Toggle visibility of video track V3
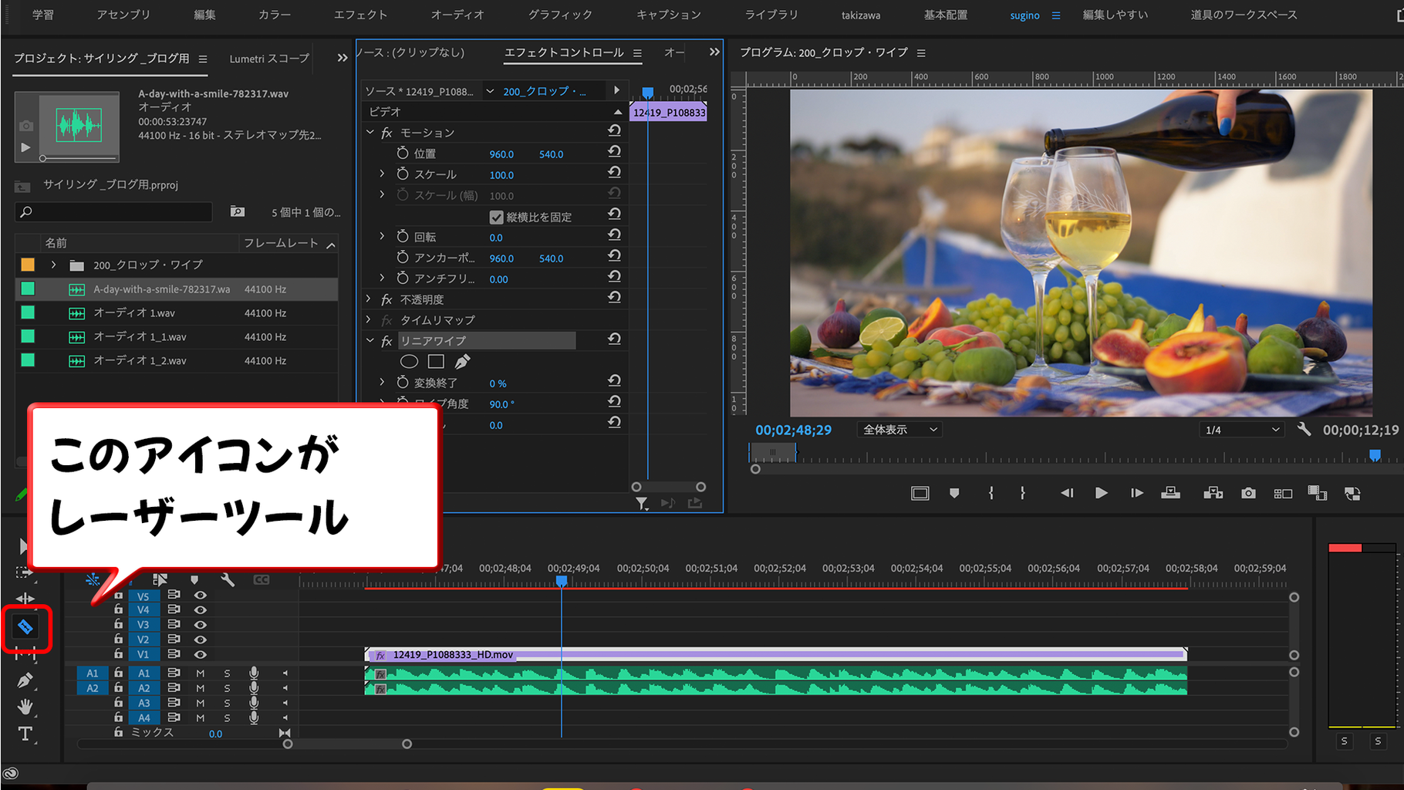The width and height of the screenshot is (1404, 790). tap(200, 624)
